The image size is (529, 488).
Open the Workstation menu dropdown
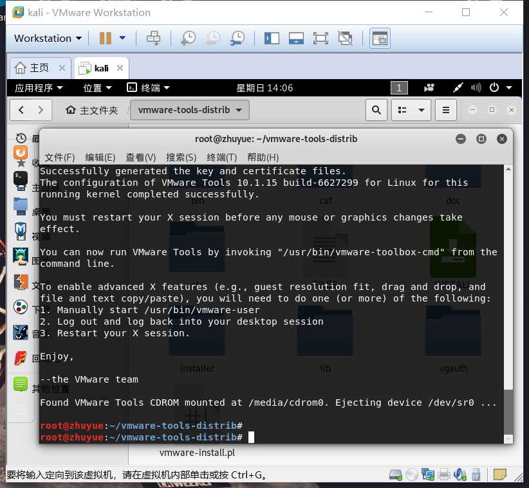[x=48, y=39]
